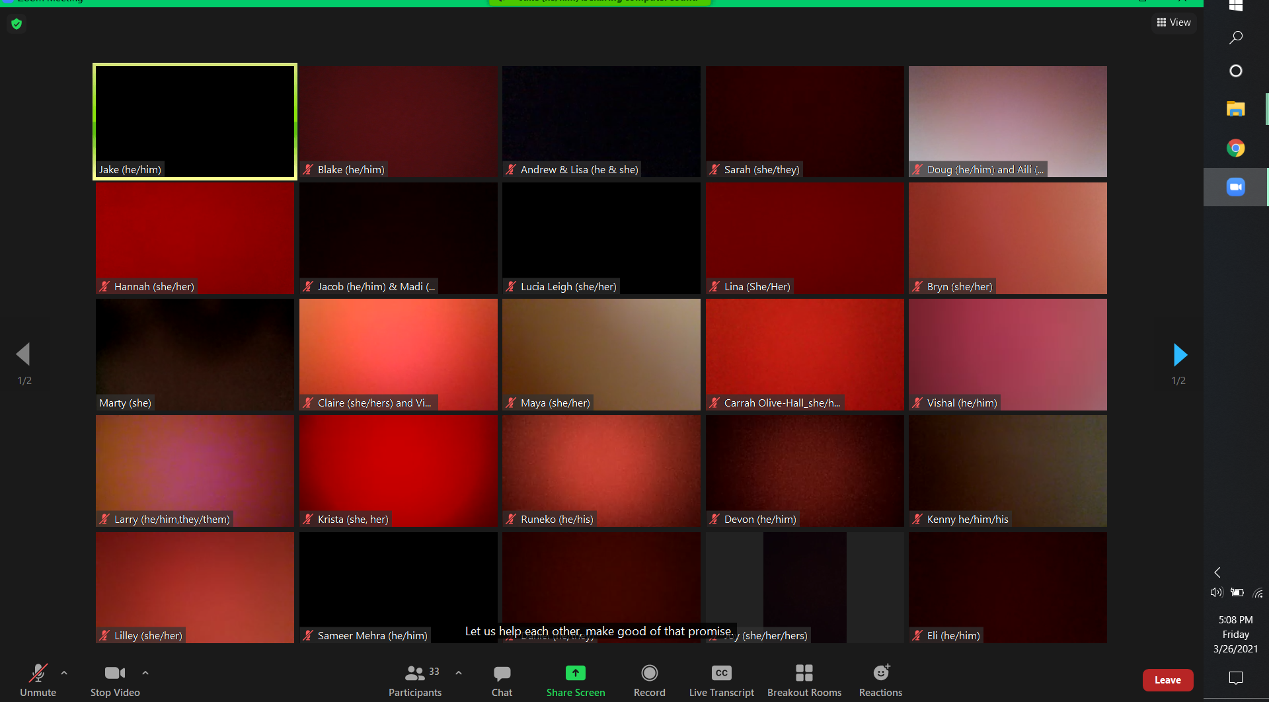
Task: Click Zoom icon in taskbar
Action: pos(1235,187)
